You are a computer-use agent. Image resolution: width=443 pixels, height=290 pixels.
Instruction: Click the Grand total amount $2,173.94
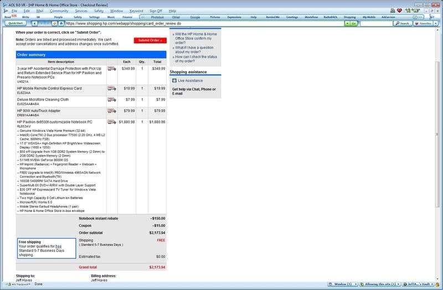pyautogui.click(x=157, y=267)
